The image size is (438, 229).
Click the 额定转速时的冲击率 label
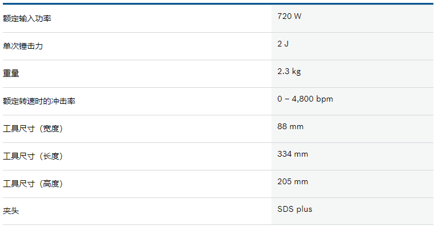pos(39,101)
